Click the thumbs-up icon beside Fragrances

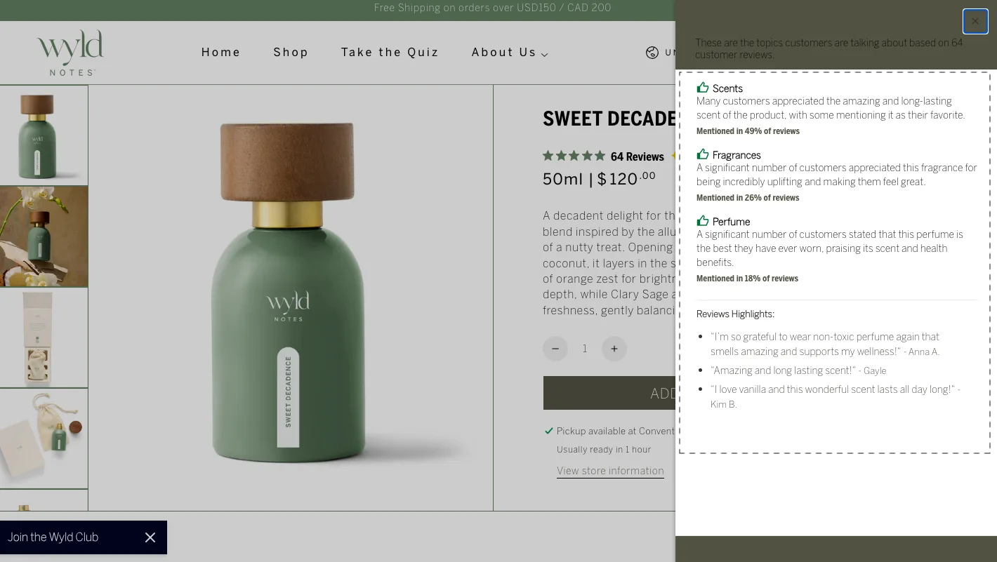point(703,154)
